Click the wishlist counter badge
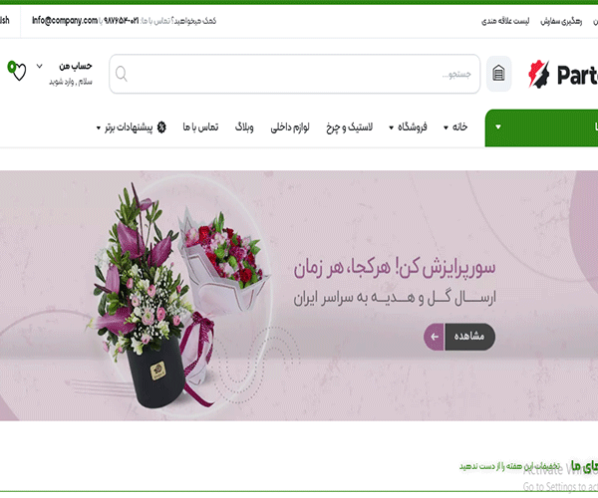 (x=11, y=67)
